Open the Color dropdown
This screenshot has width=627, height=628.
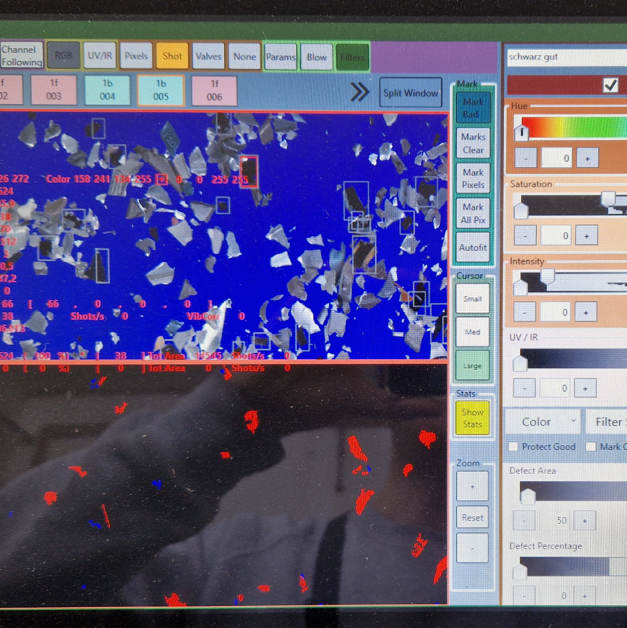(x=543, y=422)
